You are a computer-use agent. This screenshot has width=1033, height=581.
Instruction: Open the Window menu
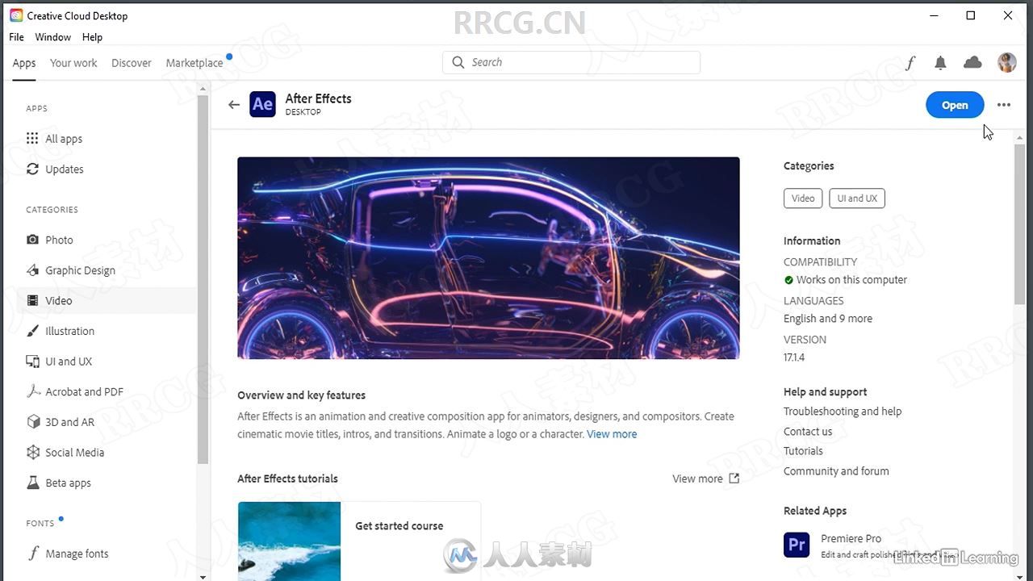52,37
